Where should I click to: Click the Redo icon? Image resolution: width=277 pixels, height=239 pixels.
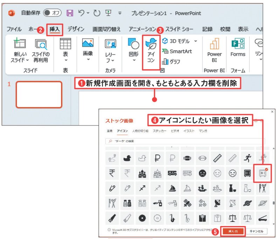[97, 13]
